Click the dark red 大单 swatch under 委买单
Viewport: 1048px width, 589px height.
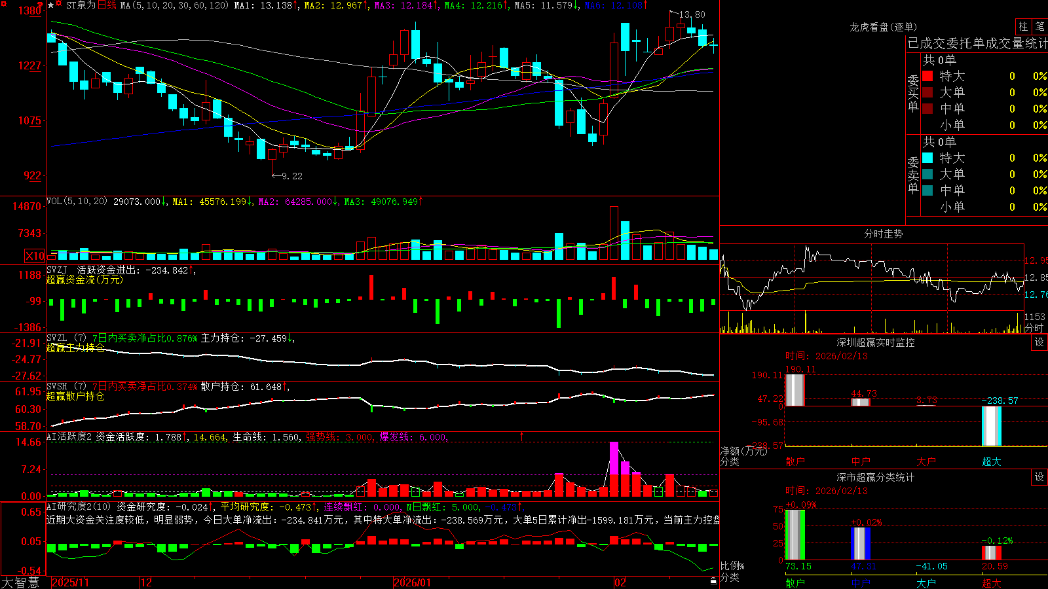pyautogui.click(x=927, y=92)
